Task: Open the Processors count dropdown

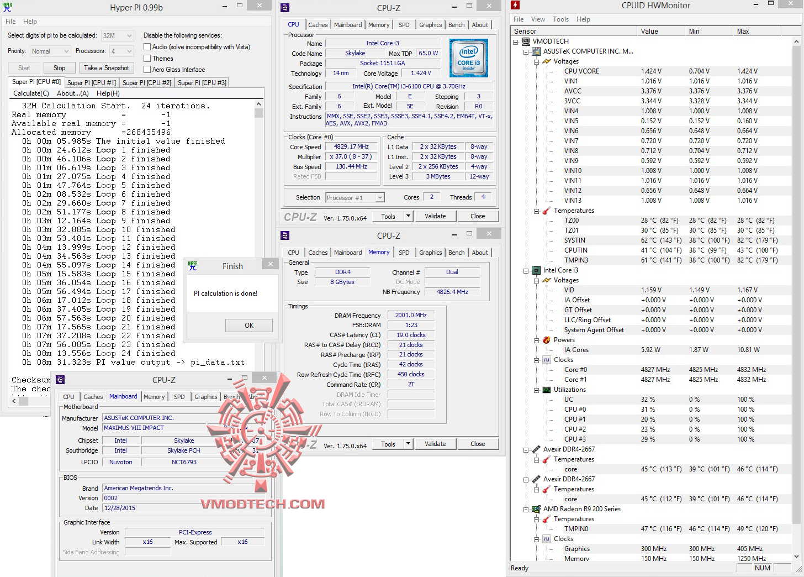Action: (121, 51)
